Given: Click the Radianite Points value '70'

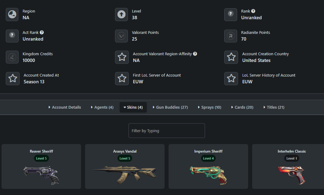Looking at the screenshot, I should pos(244,39).
